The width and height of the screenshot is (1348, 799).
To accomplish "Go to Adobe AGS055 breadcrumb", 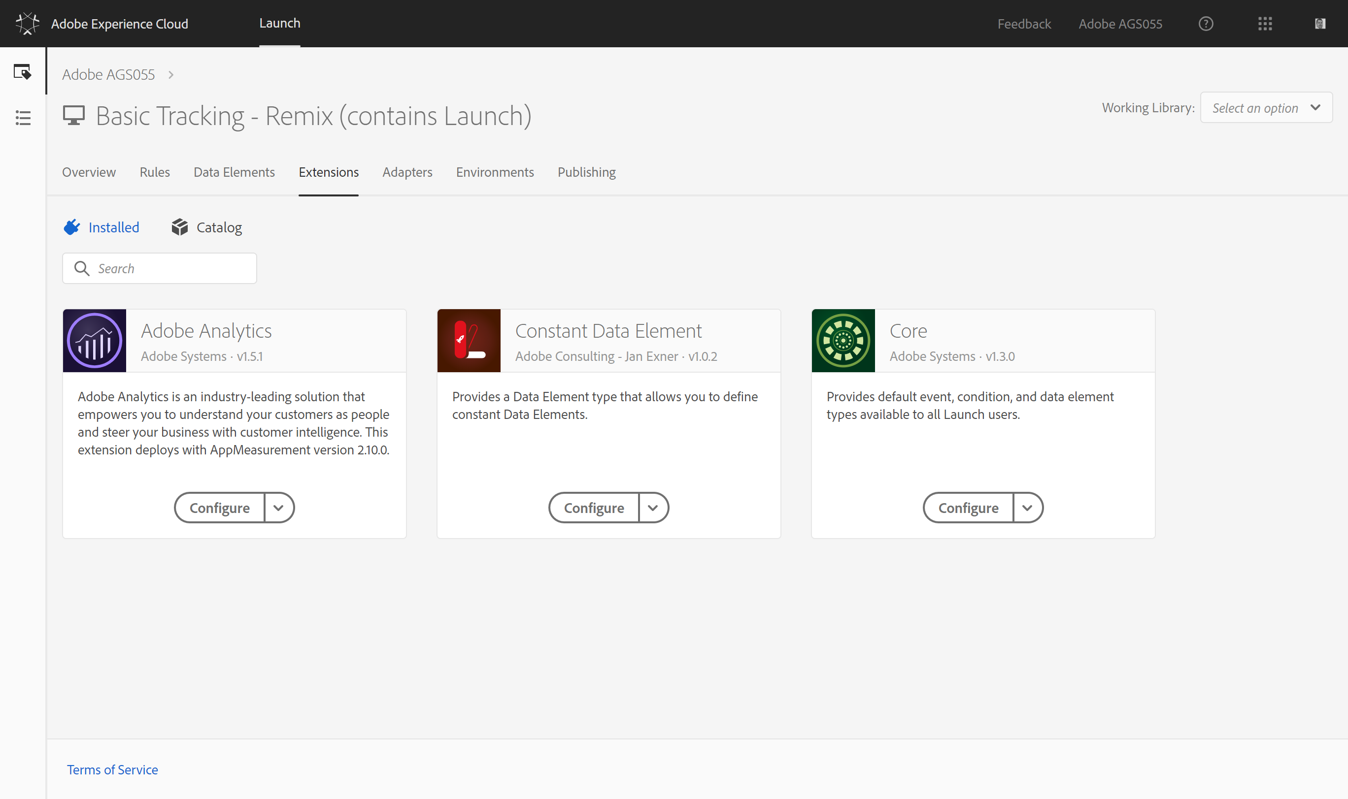I will (108, 74).
